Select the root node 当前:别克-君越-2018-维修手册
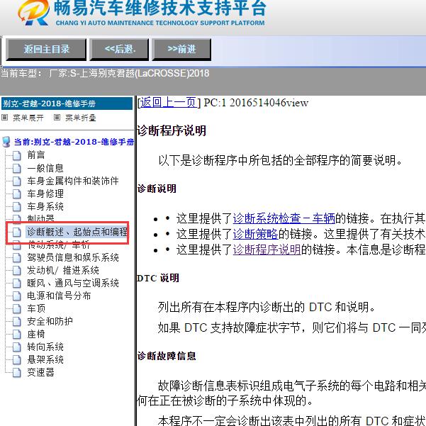 (74, 142)
